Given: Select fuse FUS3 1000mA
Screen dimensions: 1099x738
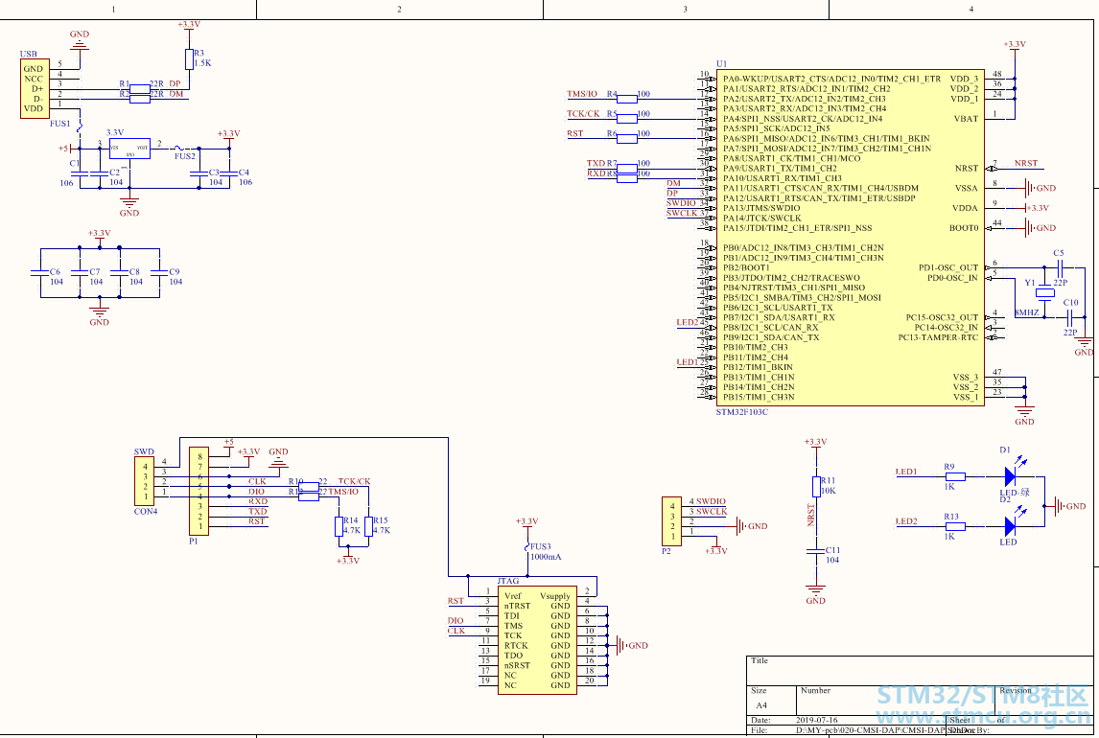Looking at the screenshot, I should pos(527,547).
